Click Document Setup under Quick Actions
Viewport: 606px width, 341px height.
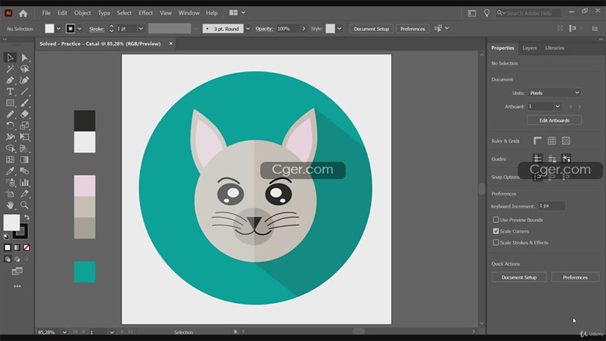[519, 277]
